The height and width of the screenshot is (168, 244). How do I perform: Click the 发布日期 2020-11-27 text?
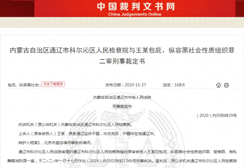pos(126,85)
